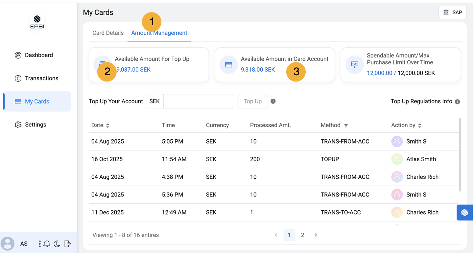
Task: Switch to the Card Details tab
Action: [108, 33]
